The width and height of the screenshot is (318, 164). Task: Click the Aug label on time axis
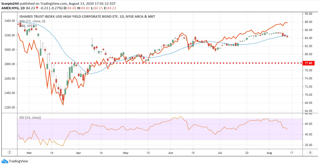[269, 153]
